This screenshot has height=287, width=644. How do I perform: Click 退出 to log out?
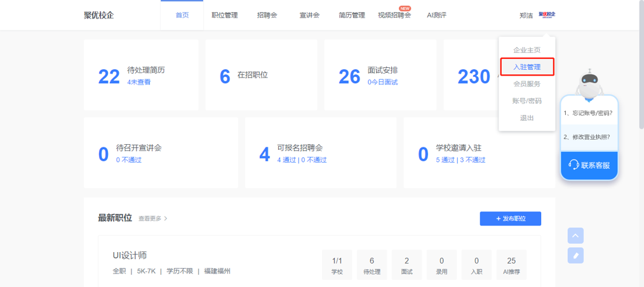[x=527, y=118]
